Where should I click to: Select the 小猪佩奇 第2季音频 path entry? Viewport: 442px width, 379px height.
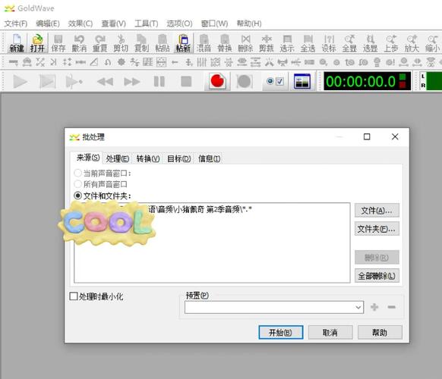click(200, 209)
